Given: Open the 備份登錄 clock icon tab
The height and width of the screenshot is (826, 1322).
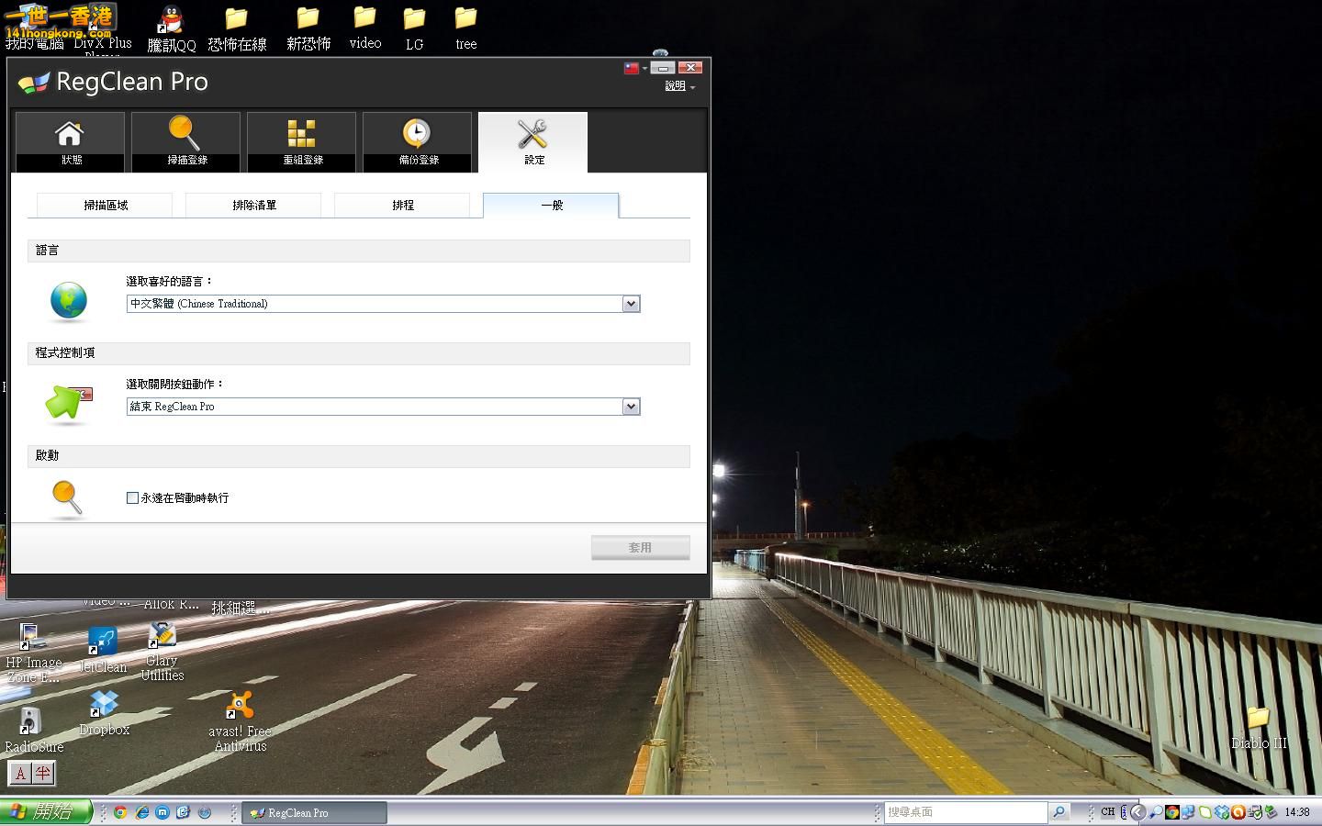Looking at the screenshot, I should pos(417,141).
